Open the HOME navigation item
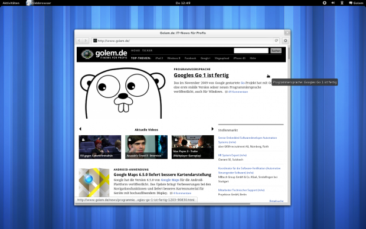366x229 pixels. pyautogui.click(x=135, y=50)
